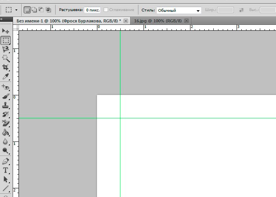Select the Clone Stamp tool
Viewport: 276px width, 197px height.
pos(6,105)
